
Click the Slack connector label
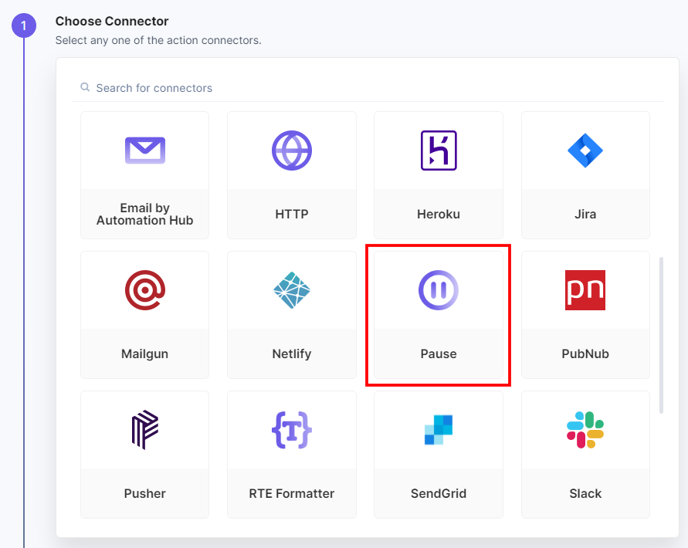585,494
